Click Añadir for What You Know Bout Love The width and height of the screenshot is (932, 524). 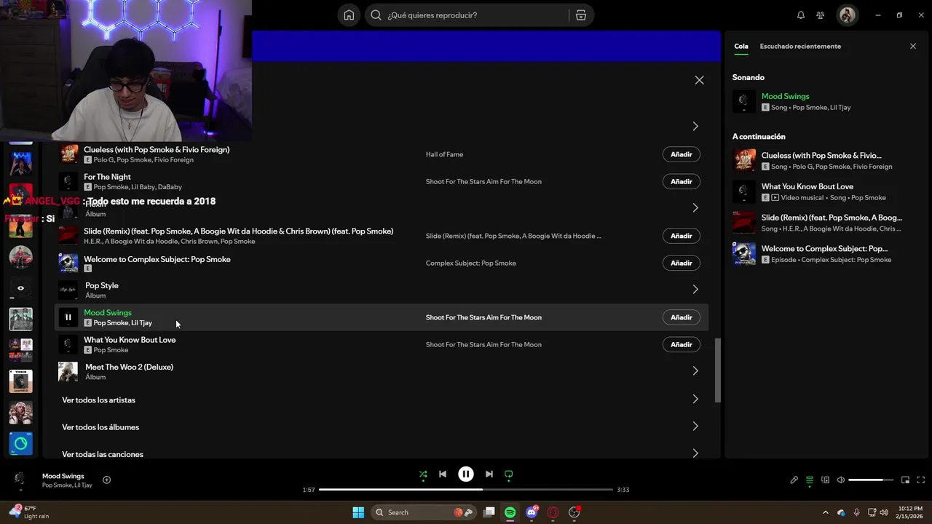pos(682,344)
